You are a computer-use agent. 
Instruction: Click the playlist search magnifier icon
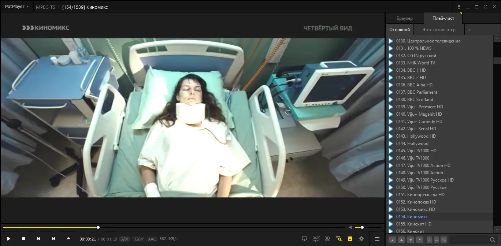click(x=493, y=240)
